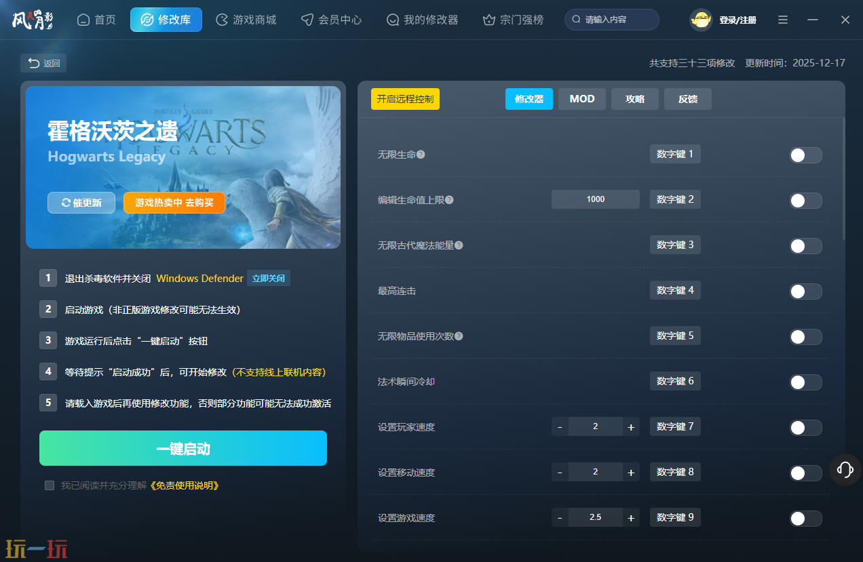Click the search magnifier icon
Viewport: 863px width, 562px height.
(576, 20)
